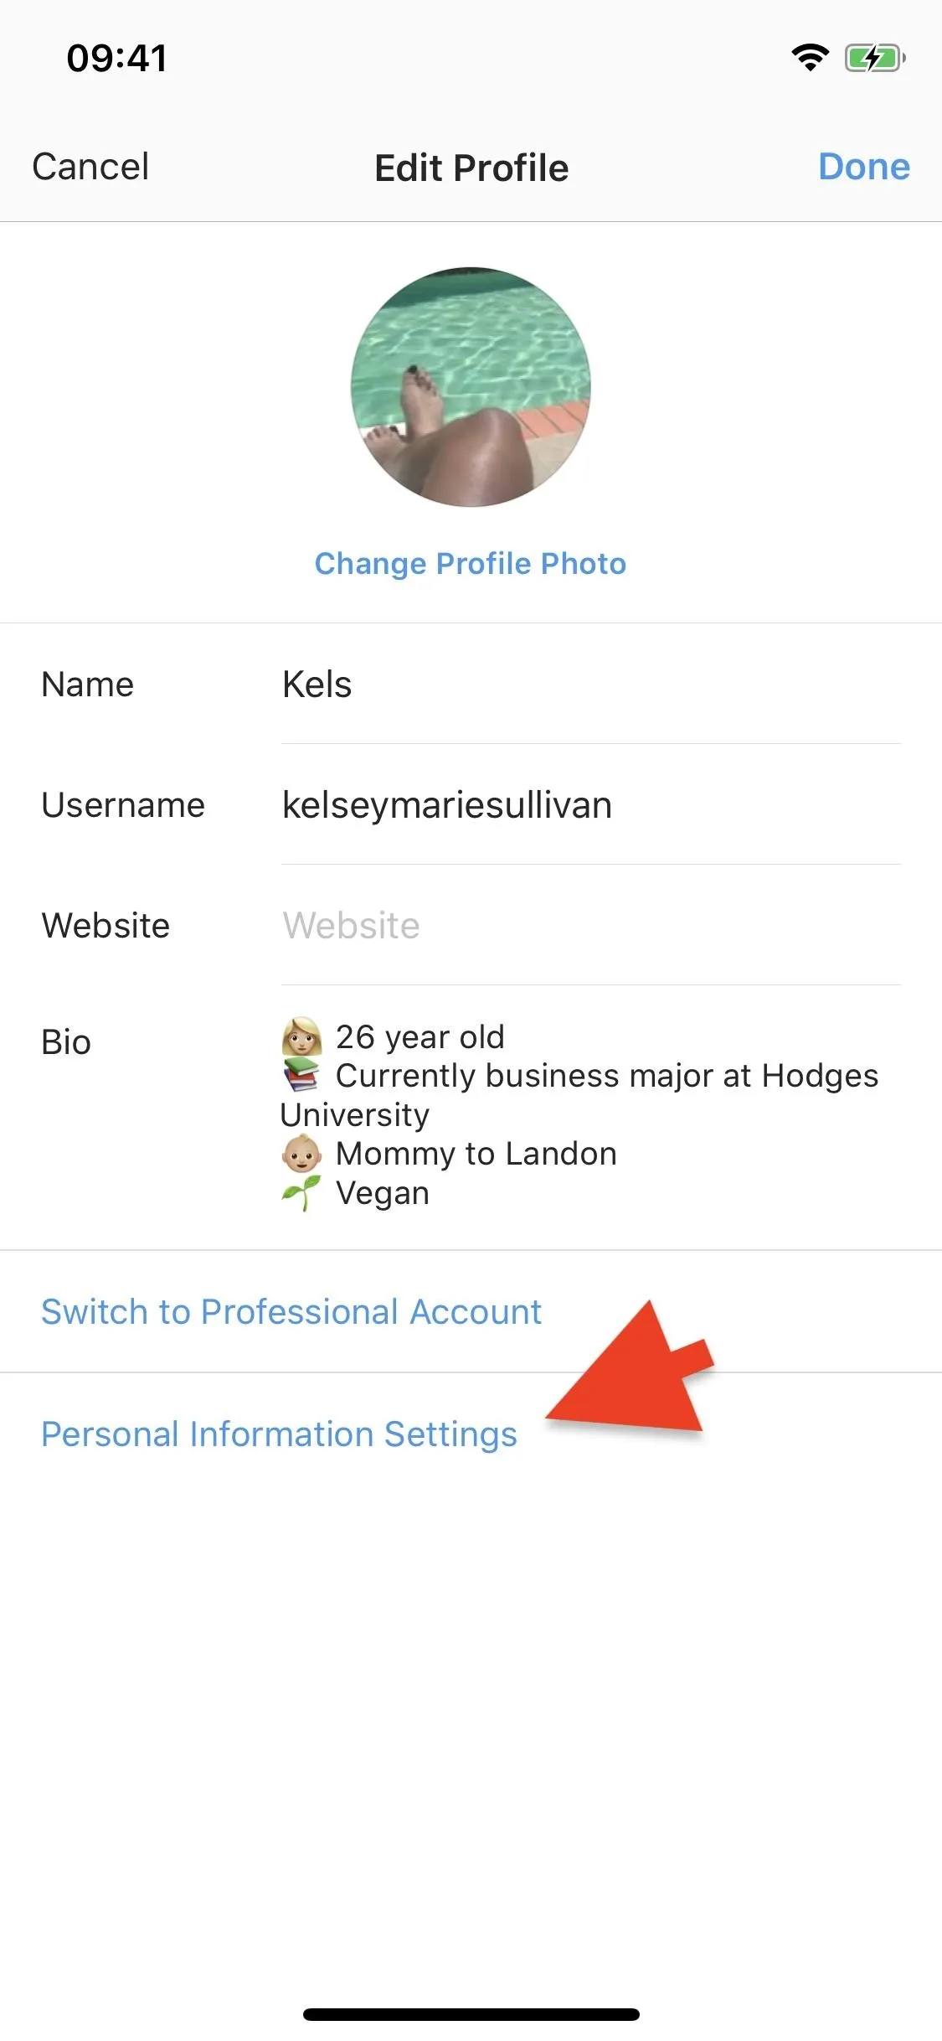942x2041 pixels.
Task: Edit the Name field containing Kels
Action: point(590,685)
